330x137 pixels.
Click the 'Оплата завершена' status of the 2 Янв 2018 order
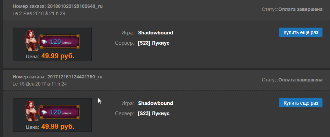[300, 10]
